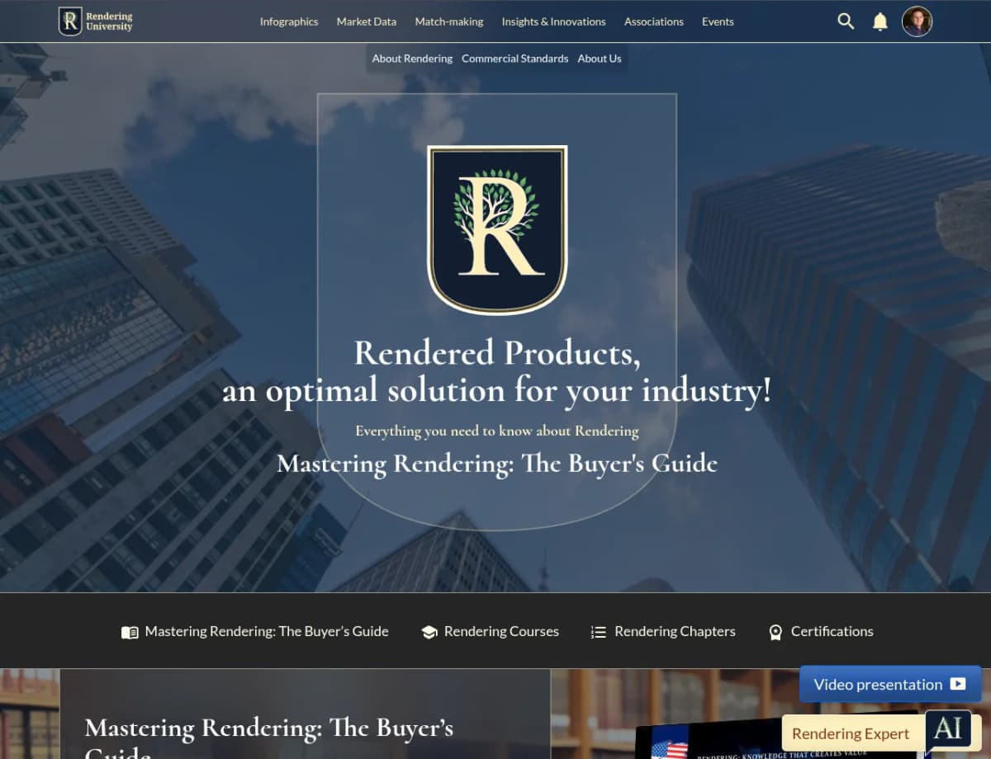The image size is (991, 759).
Task: Open the Rendering Expert
Action: (851, 733)
